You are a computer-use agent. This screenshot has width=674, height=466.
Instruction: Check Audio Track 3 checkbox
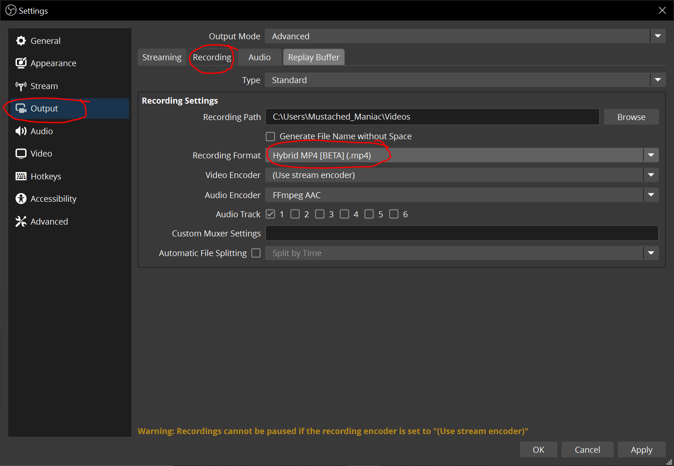(x=320, y=214)
